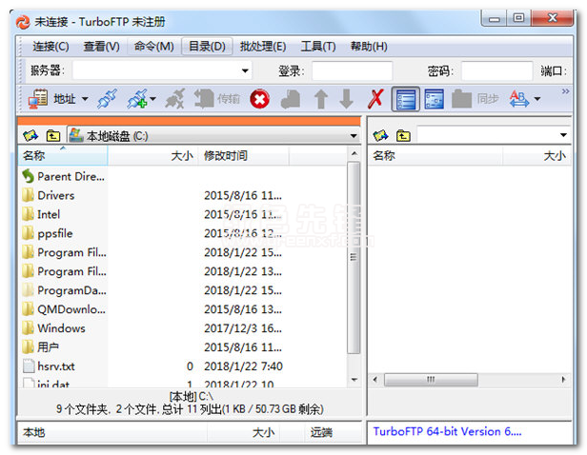587x455 pixels.
Task: Click the Transfer toolbar button
Action: coord(216,99)
